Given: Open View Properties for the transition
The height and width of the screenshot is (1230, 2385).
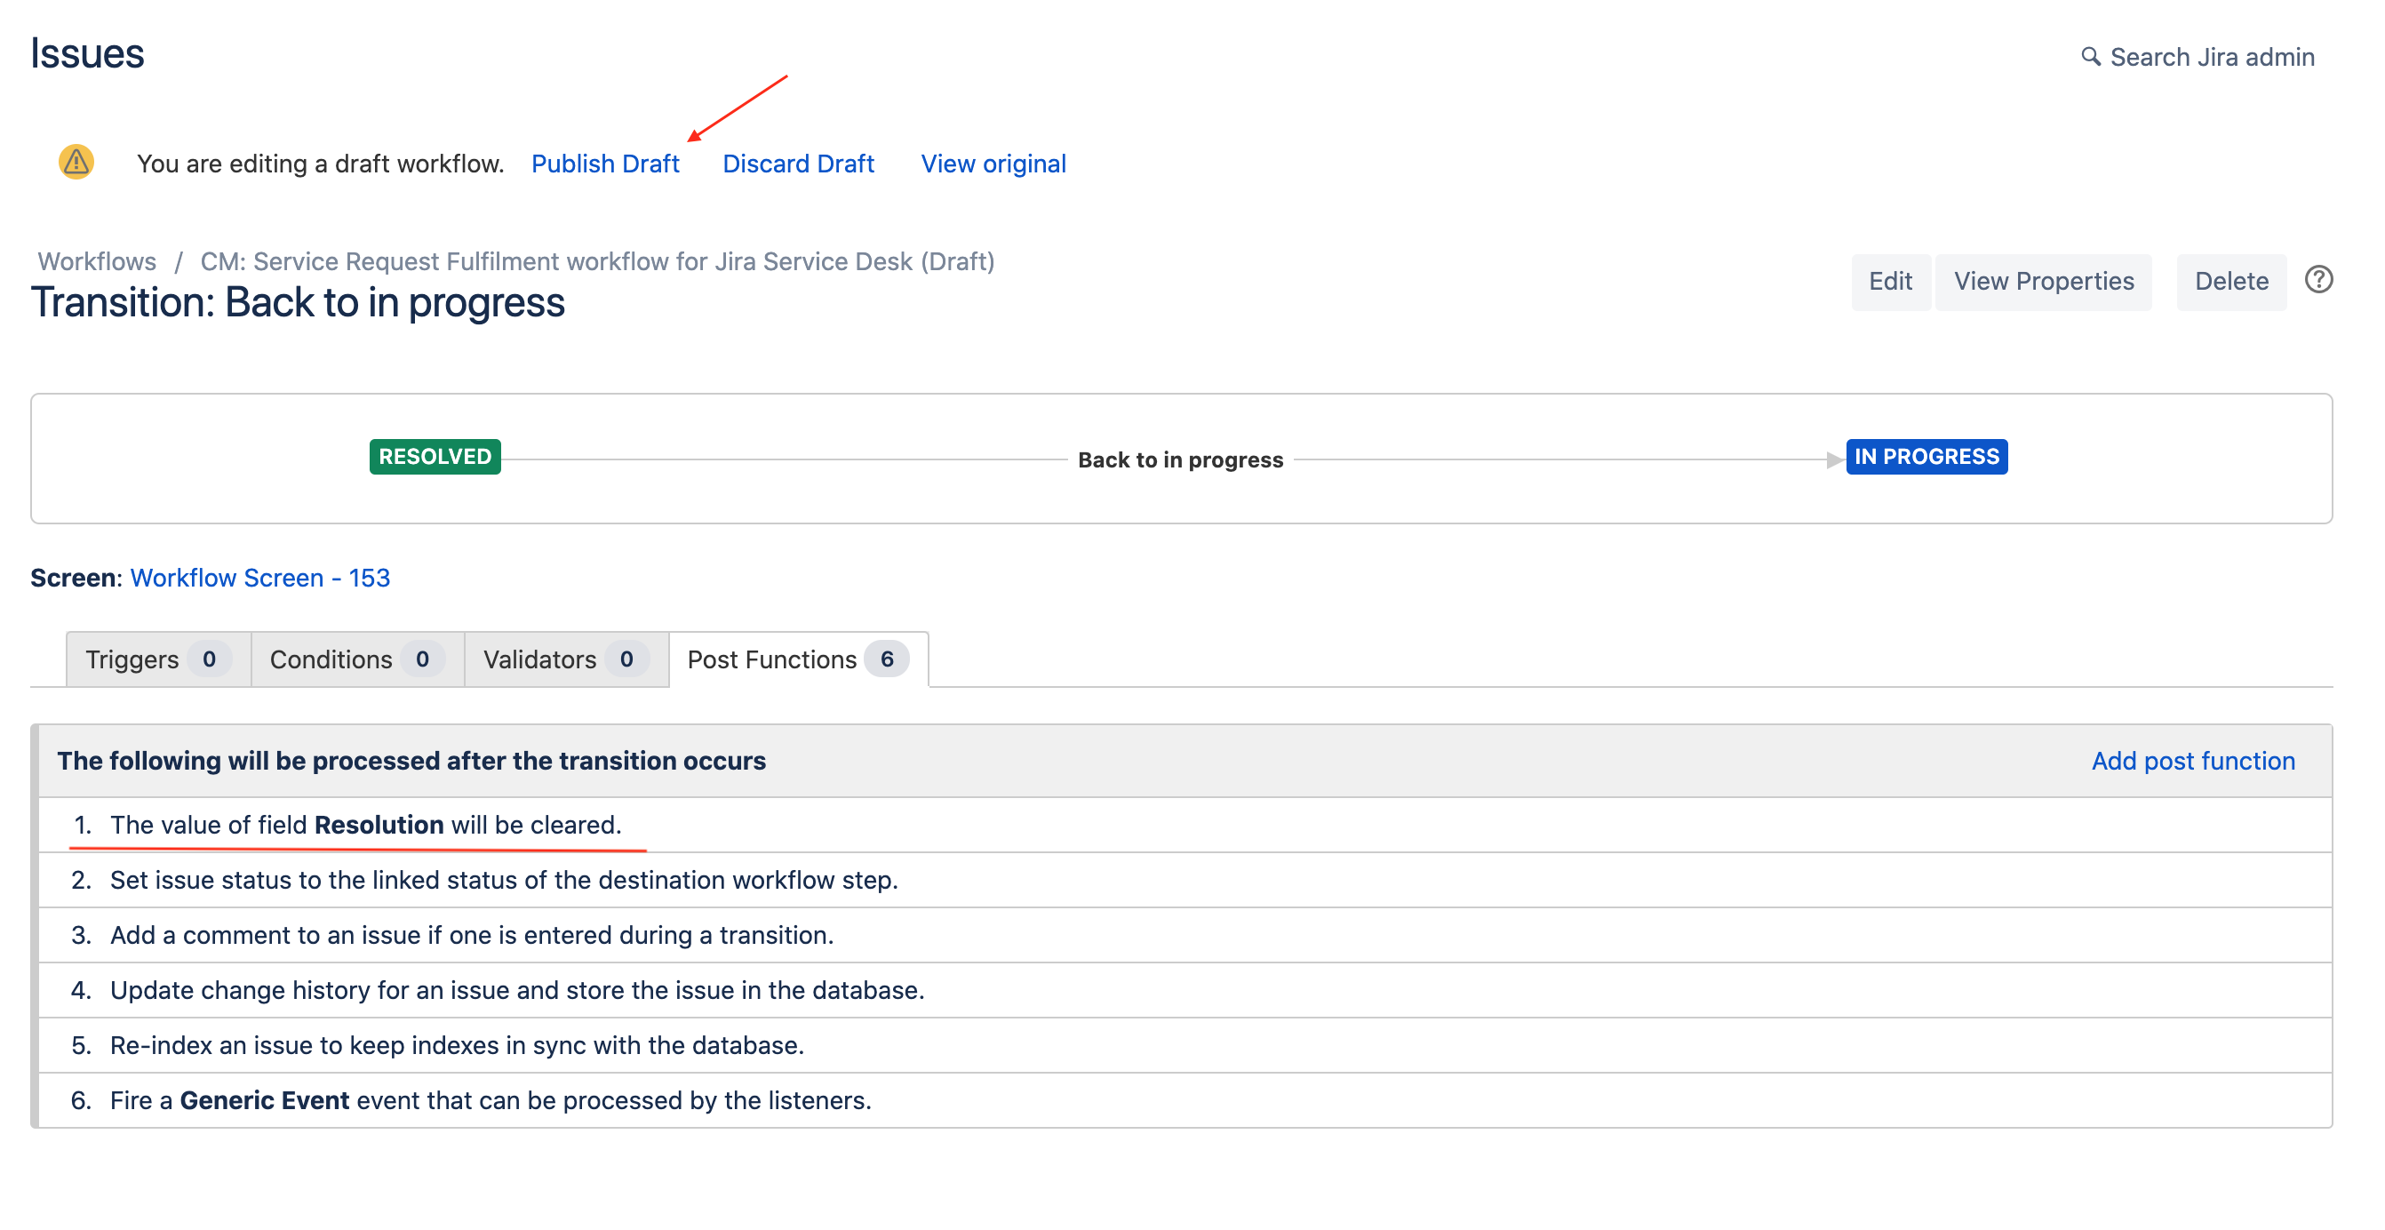Looking at the screenshot, I should point(2044,282).
